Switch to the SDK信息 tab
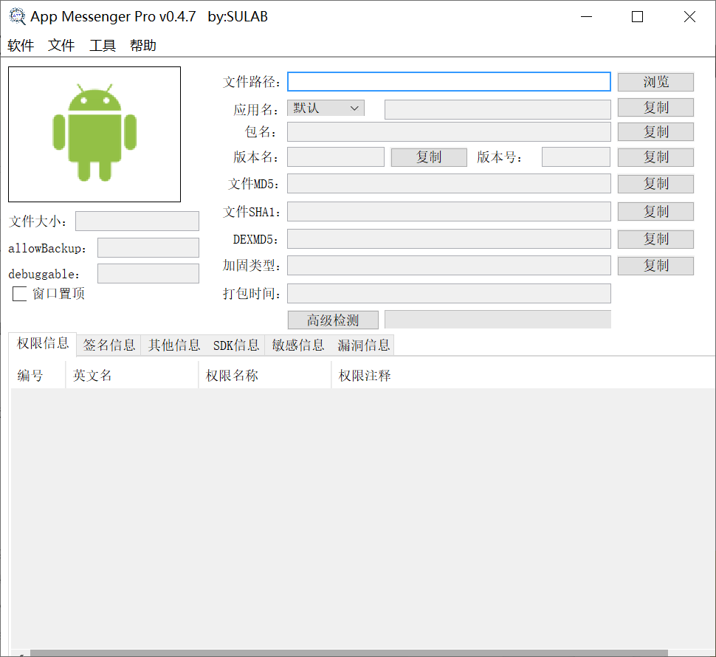716x657 pixels. (x=235, y=344)
